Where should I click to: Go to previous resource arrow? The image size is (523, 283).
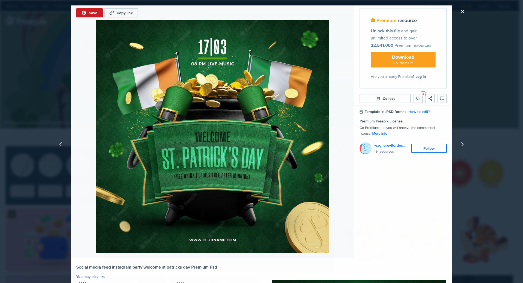[x=60, y=144]
